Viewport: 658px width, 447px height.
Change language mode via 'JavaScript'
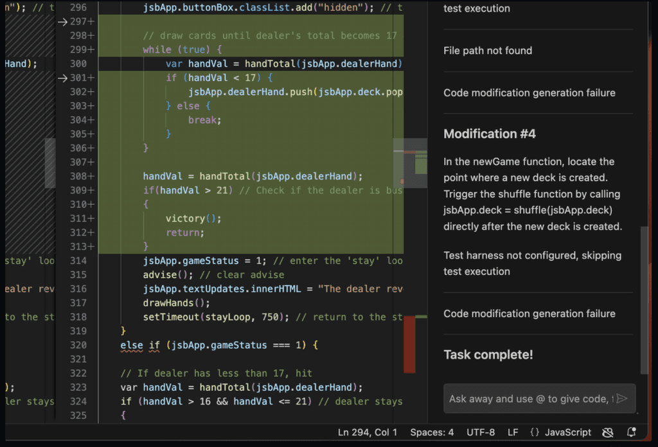(x=568, y=432)
